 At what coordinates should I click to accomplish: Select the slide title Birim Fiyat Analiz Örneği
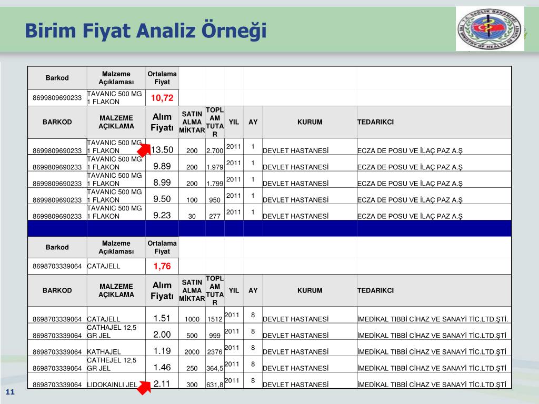146,31
